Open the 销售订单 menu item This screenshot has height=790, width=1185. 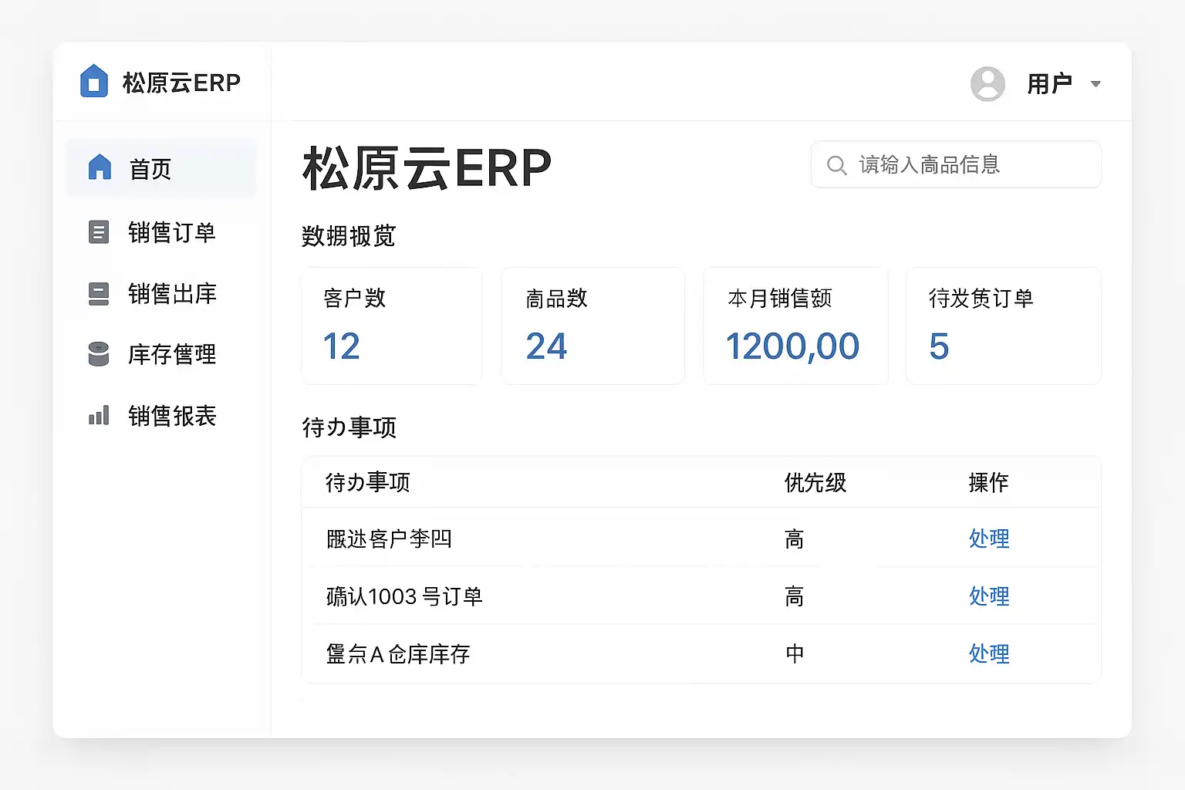point(171,232)
